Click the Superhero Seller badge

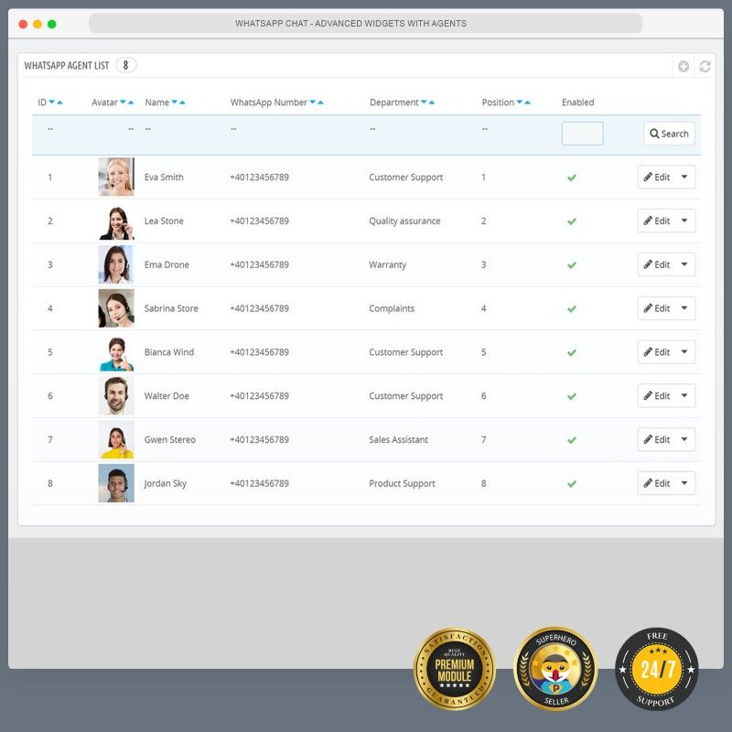555,669
